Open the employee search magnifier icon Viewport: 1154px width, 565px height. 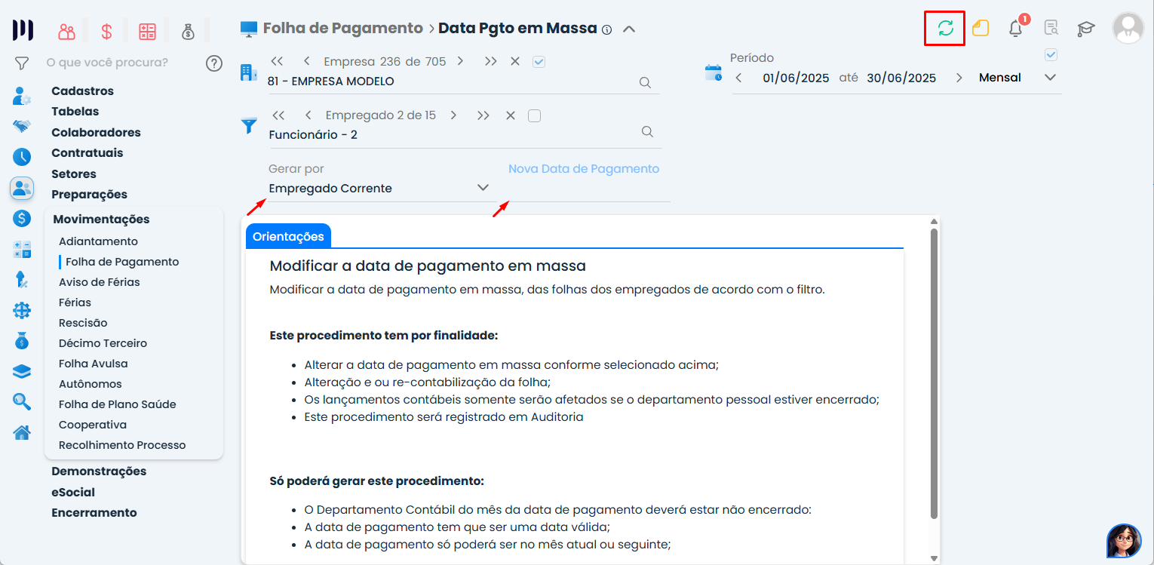click(x=647, y=131)
